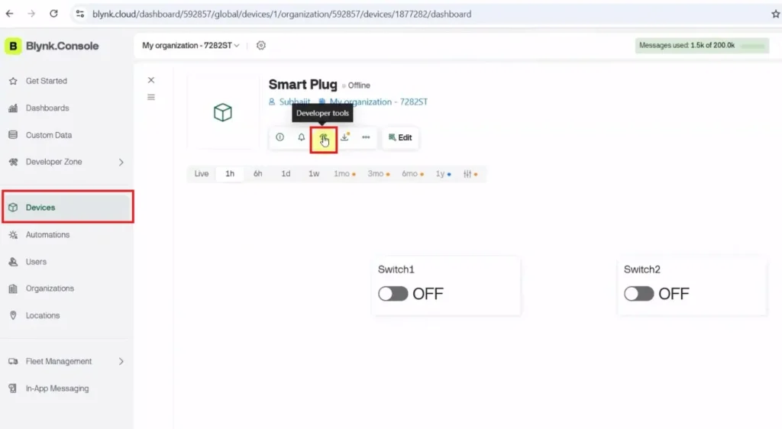
Task: Select the 1w time range tab
Action: (x=314, y=174)
